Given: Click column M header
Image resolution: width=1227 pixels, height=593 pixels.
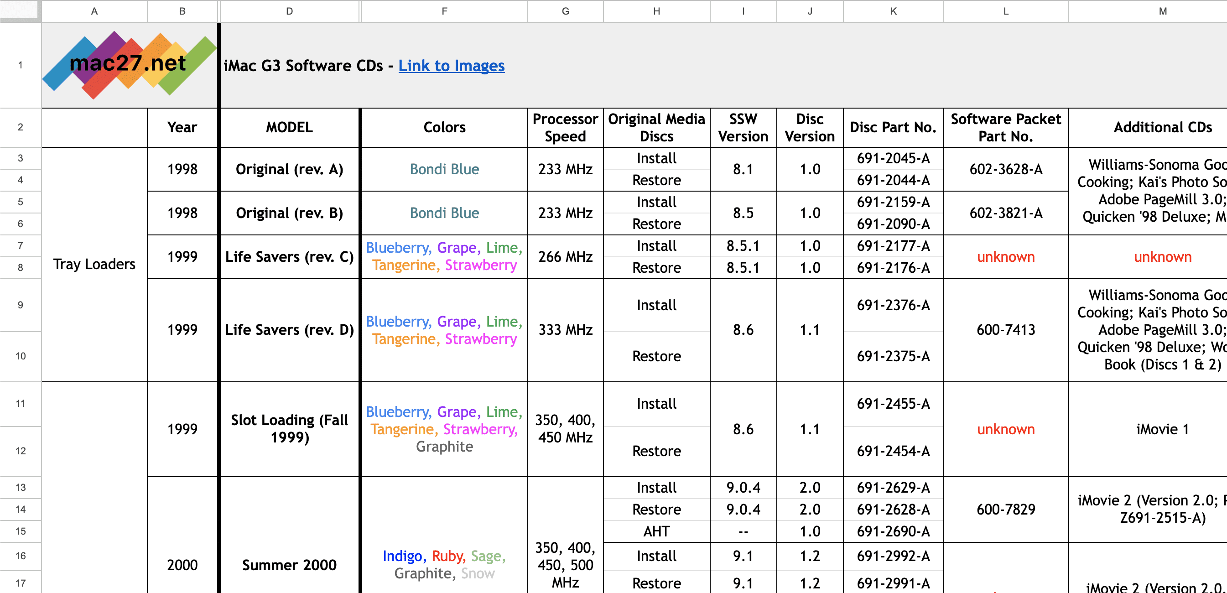Looking at the screenshot, I should (x=1162, y=11).
